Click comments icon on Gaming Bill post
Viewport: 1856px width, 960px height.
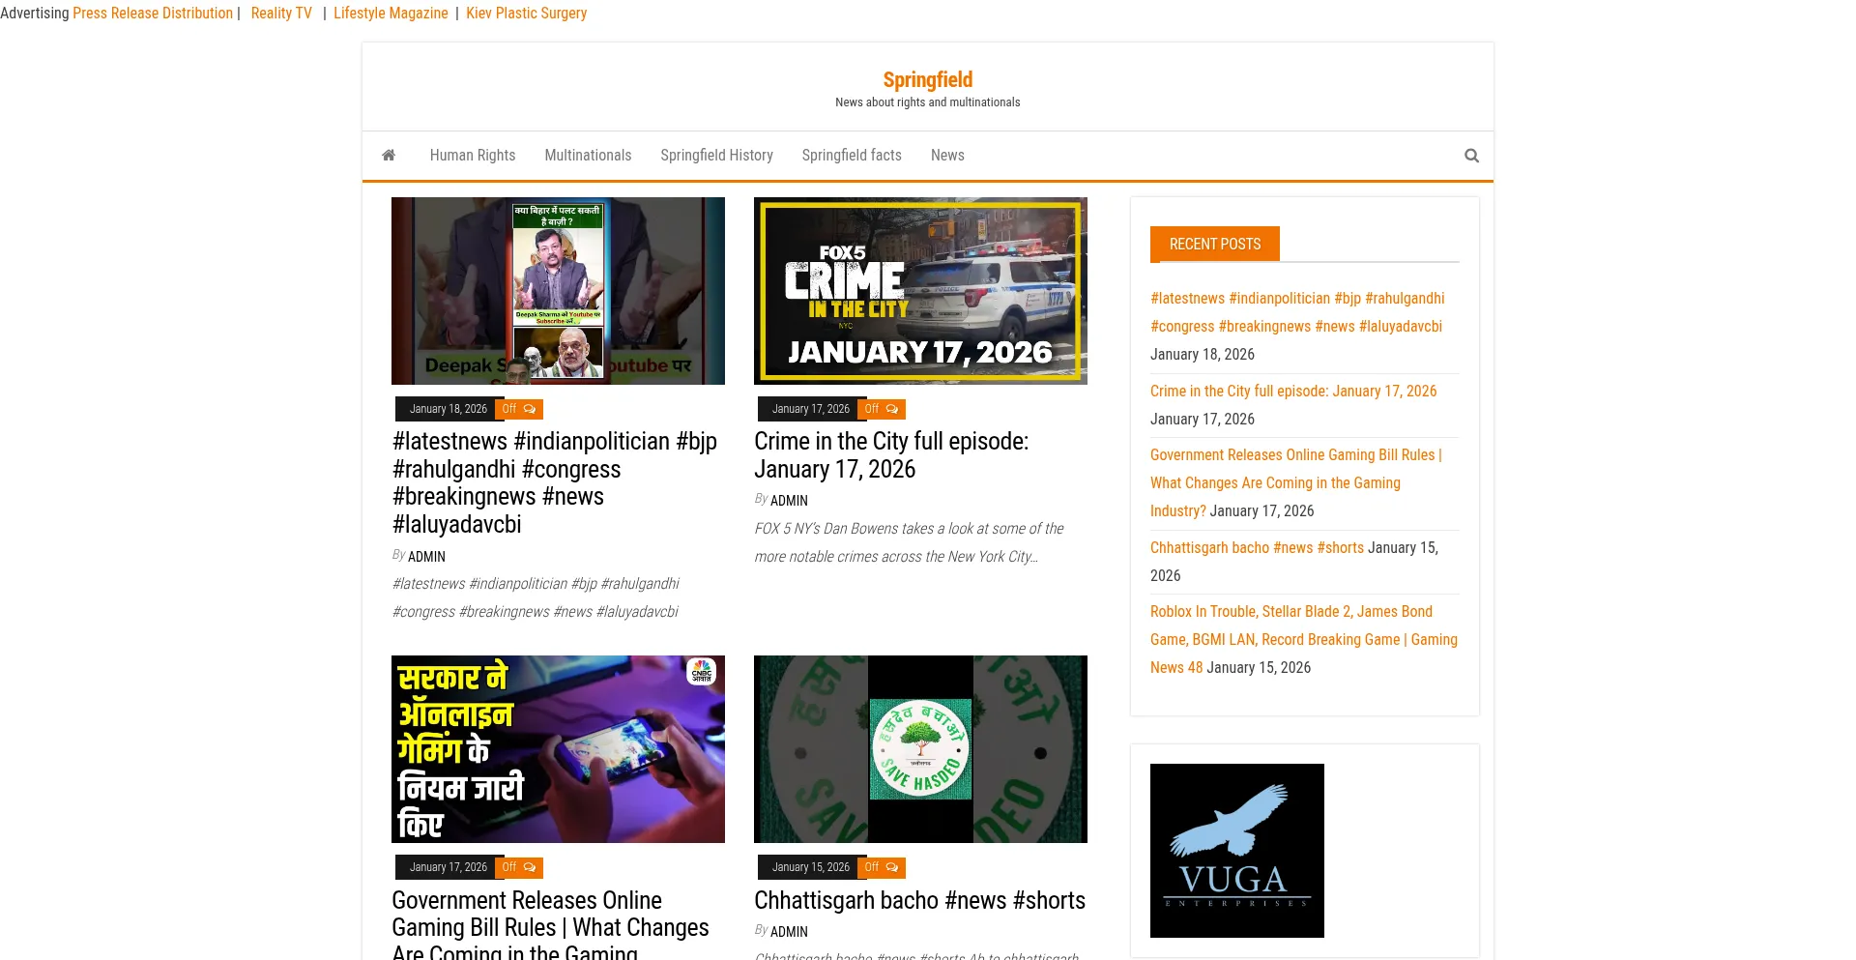click(x=529, y=867)
